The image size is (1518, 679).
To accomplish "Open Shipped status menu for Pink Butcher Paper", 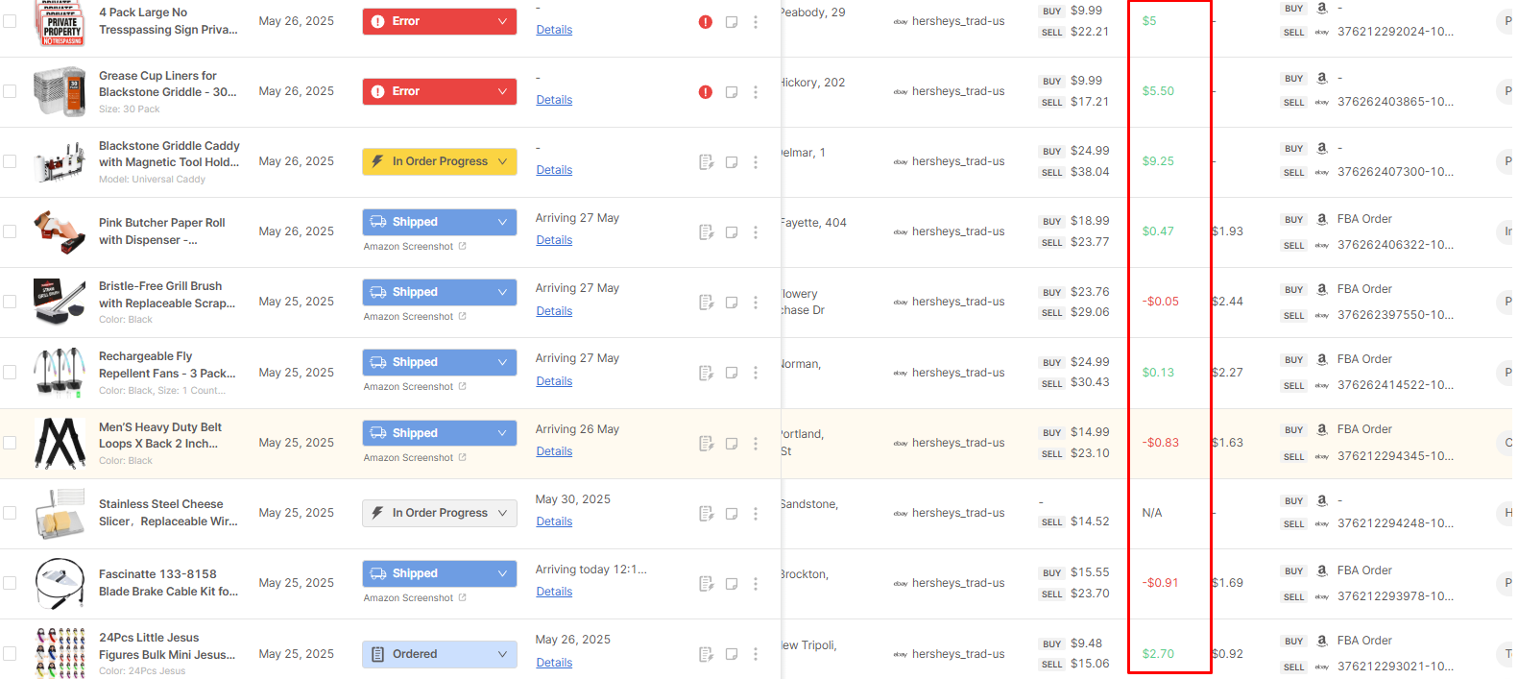I will pyautogui.click(x=440, y=222).
